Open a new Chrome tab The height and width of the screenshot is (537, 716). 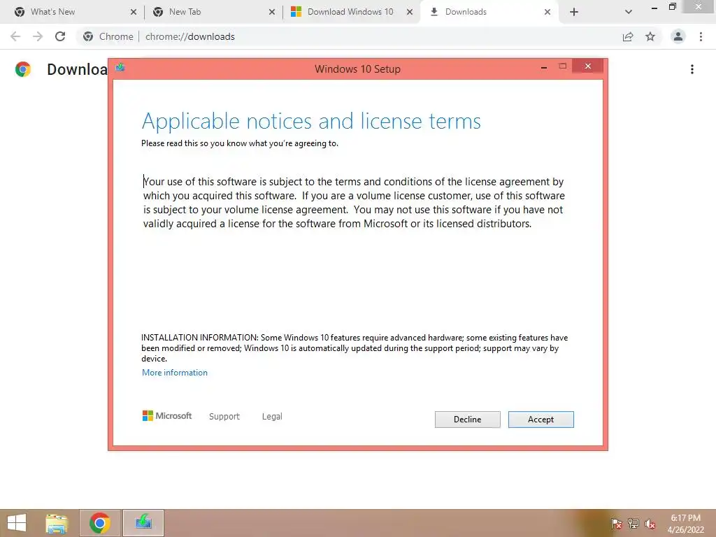(x=574, y=12)
